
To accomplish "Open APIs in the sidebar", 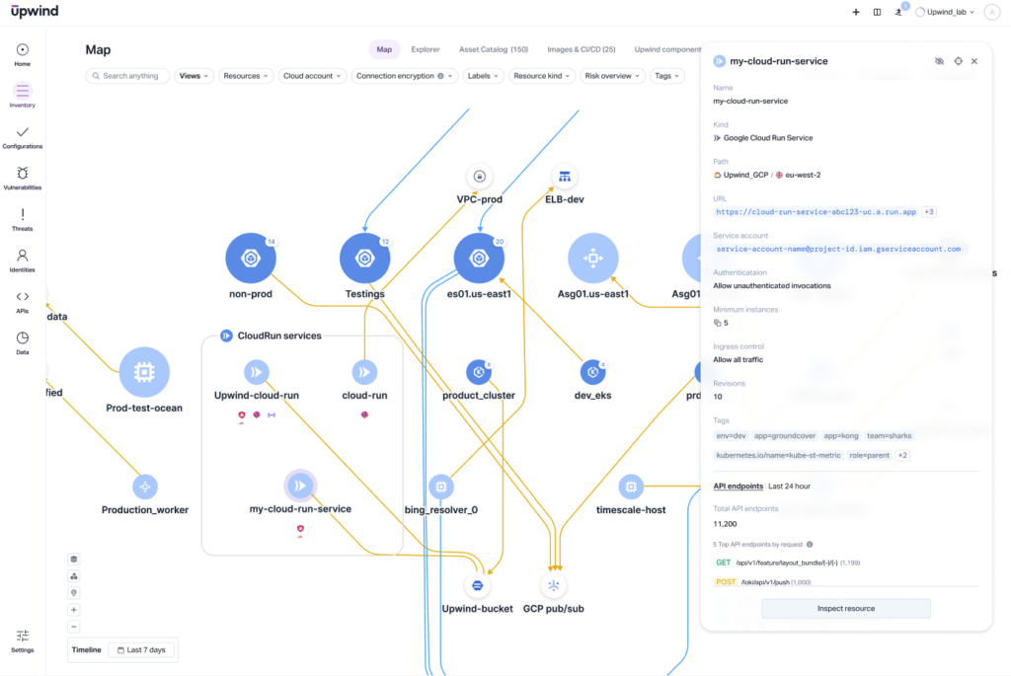I will point(23,302).
